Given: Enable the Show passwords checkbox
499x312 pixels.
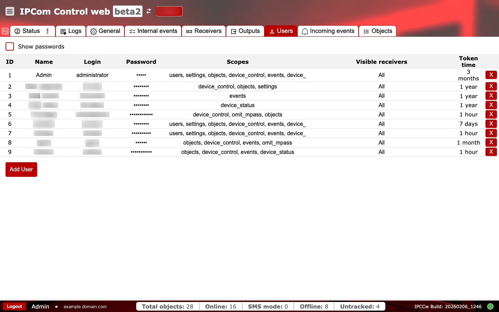Looking at the screenshot, I should [x=9, y=46].
